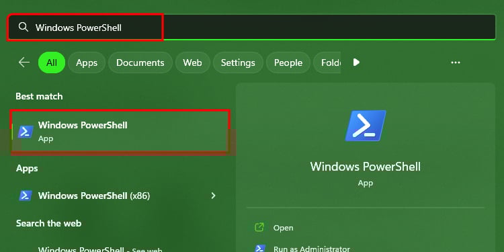Click the PowerShell icon in Best match
This screenshot has height=252, width=504.
26,132
